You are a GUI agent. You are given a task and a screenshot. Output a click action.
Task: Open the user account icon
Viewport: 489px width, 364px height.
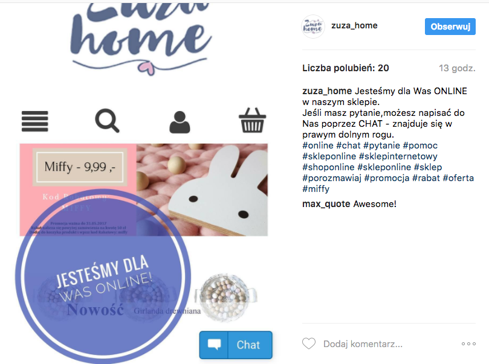point(180,123)
